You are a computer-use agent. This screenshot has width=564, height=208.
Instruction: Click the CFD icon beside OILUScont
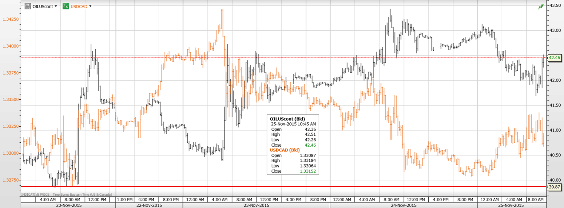pos(28,6)
